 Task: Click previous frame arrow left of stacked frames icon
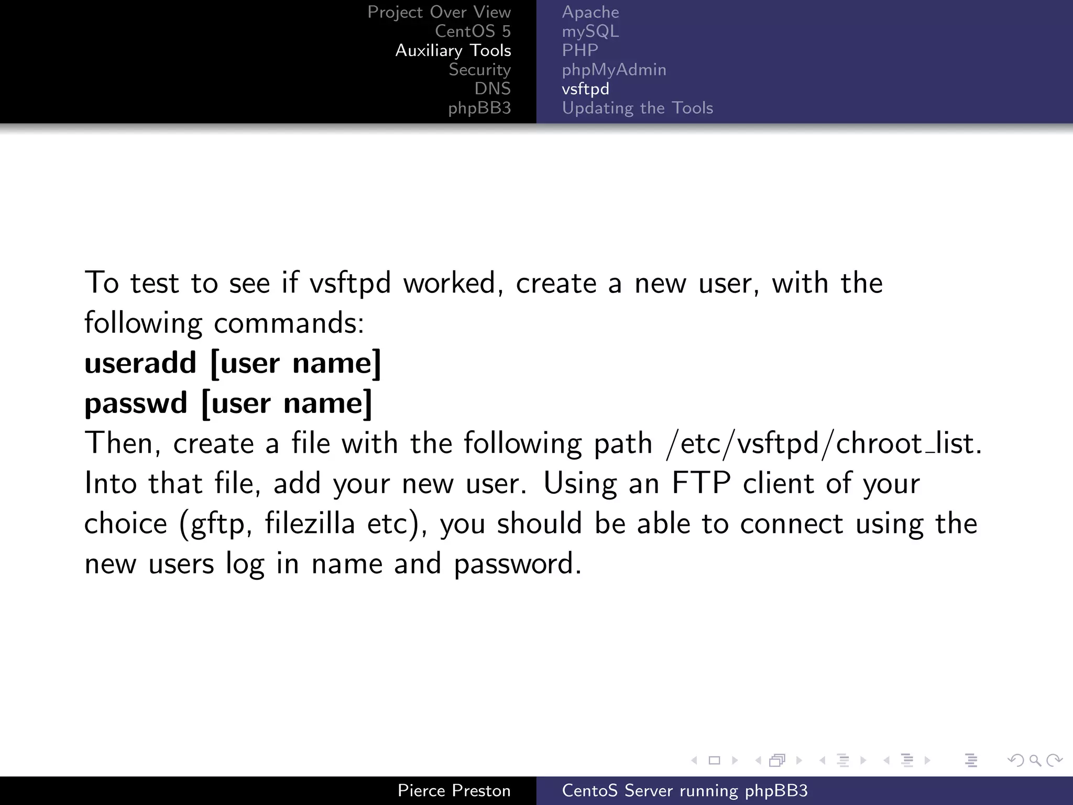[x=758, y=760]
